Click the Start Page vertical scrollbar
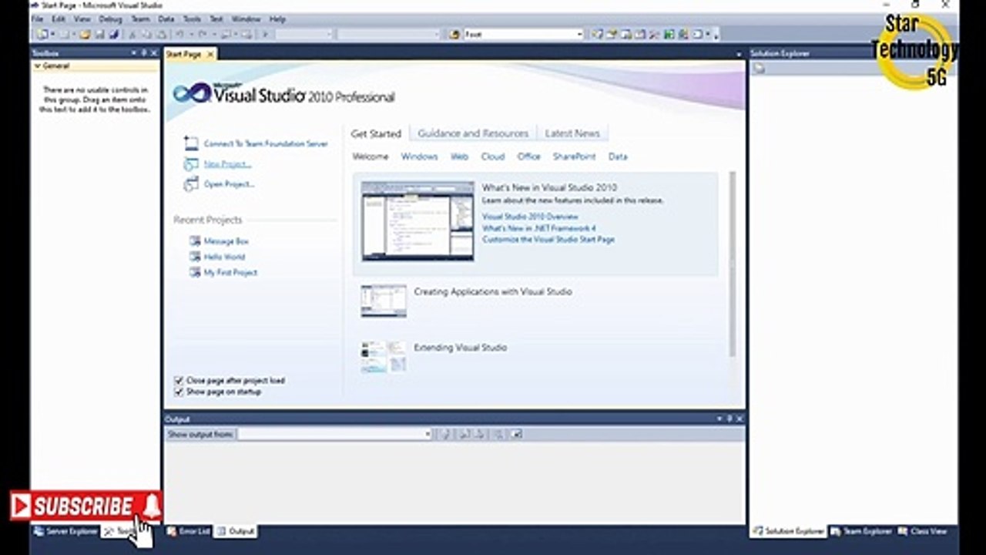986x555 pixels. pos(732,264)
